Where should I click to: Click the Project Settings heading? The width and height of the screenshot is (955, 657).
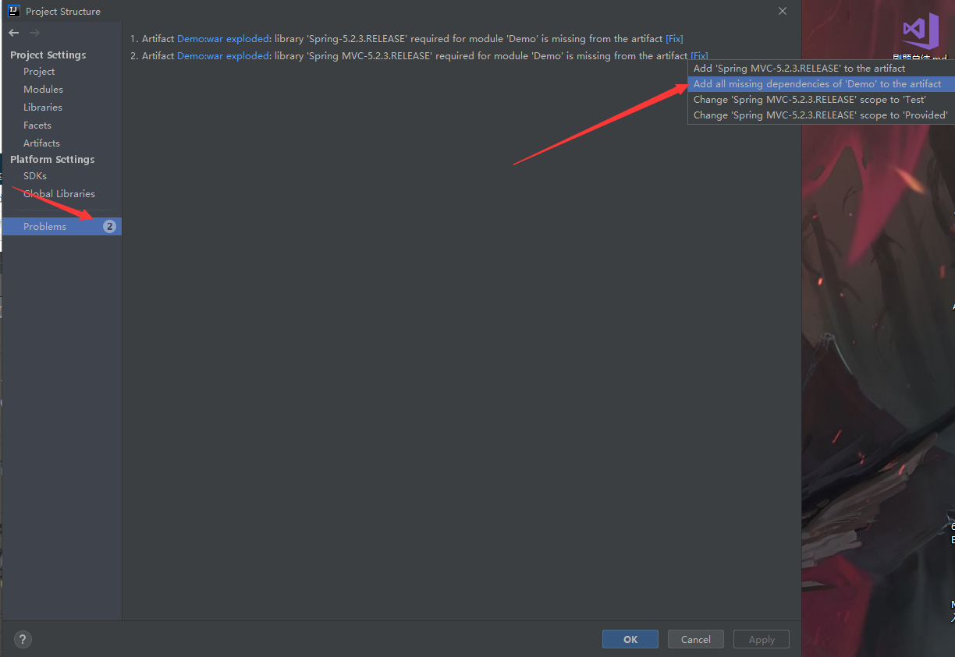[48, 55]
